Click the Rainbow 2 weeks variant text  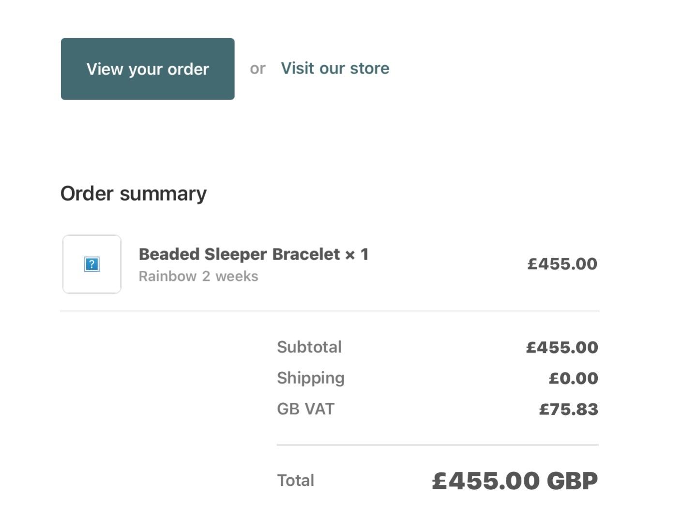tap(198, 276)
